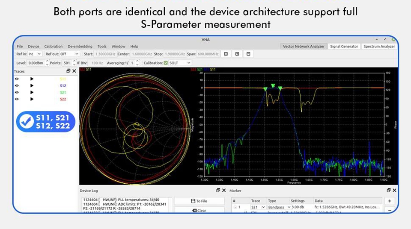The width and height of the screenshot is (411, 229).
Task: Click play arrow for S11 trace
Action: tap(32, 79)
